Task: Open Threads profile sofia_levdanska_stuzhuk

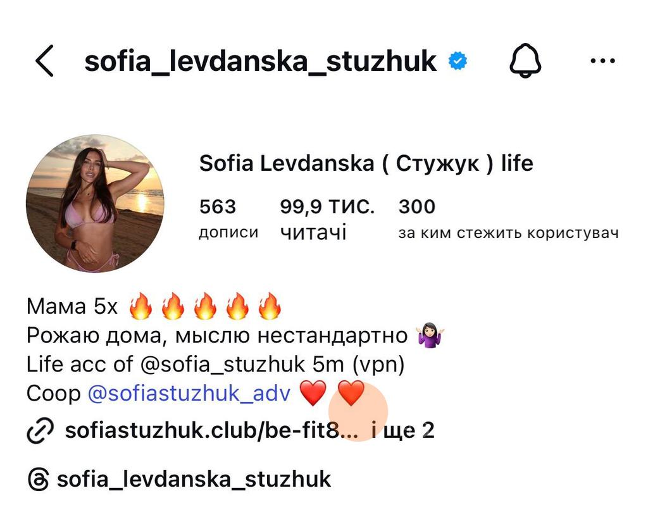Action: (194, 480)
